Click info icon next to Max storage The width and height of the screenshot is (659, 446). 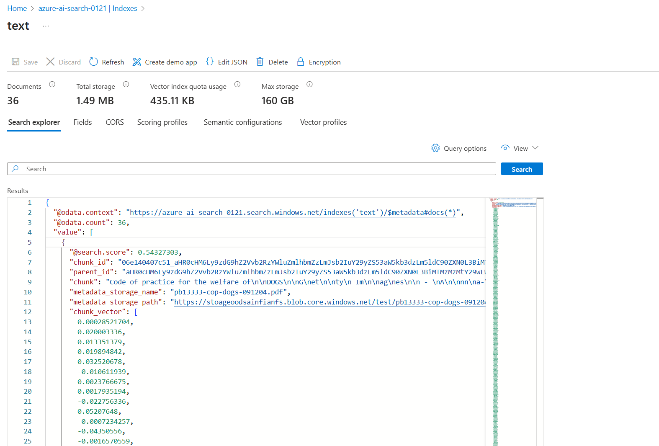point(310,85)
